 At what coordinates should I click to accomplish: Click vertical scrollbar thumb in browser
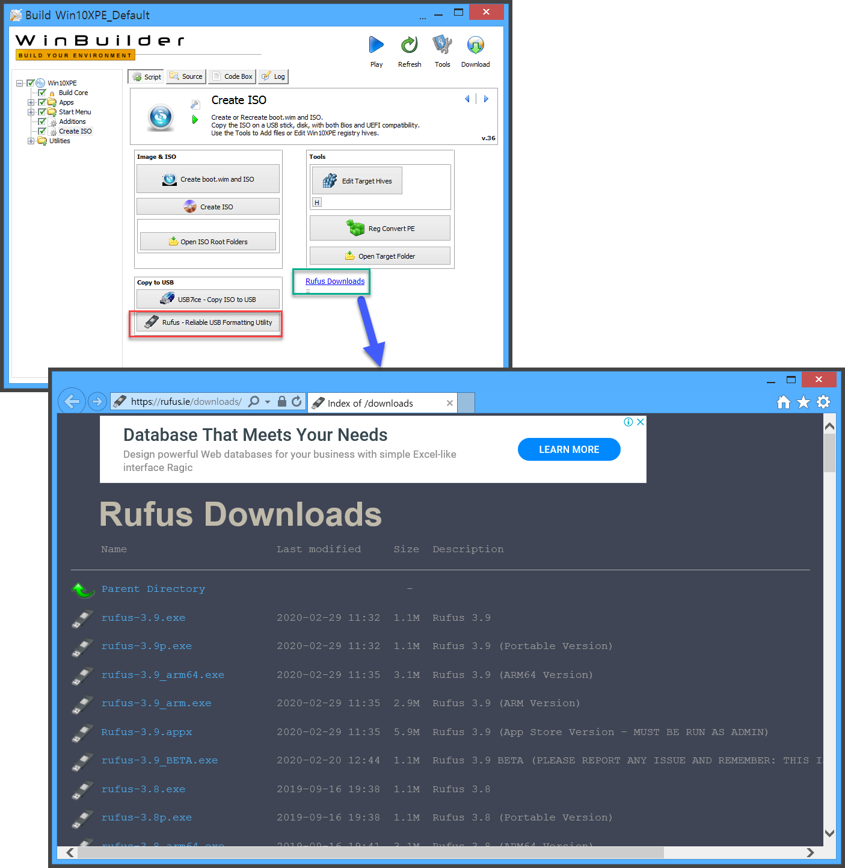(829, 453)
